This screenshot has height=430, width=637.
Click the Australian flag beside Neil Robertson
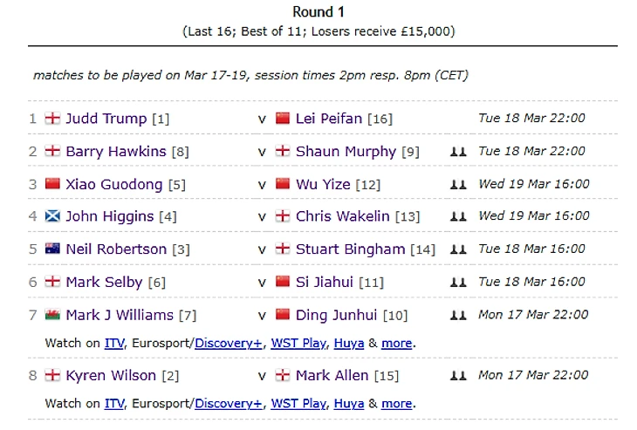(x=52, y=249)
